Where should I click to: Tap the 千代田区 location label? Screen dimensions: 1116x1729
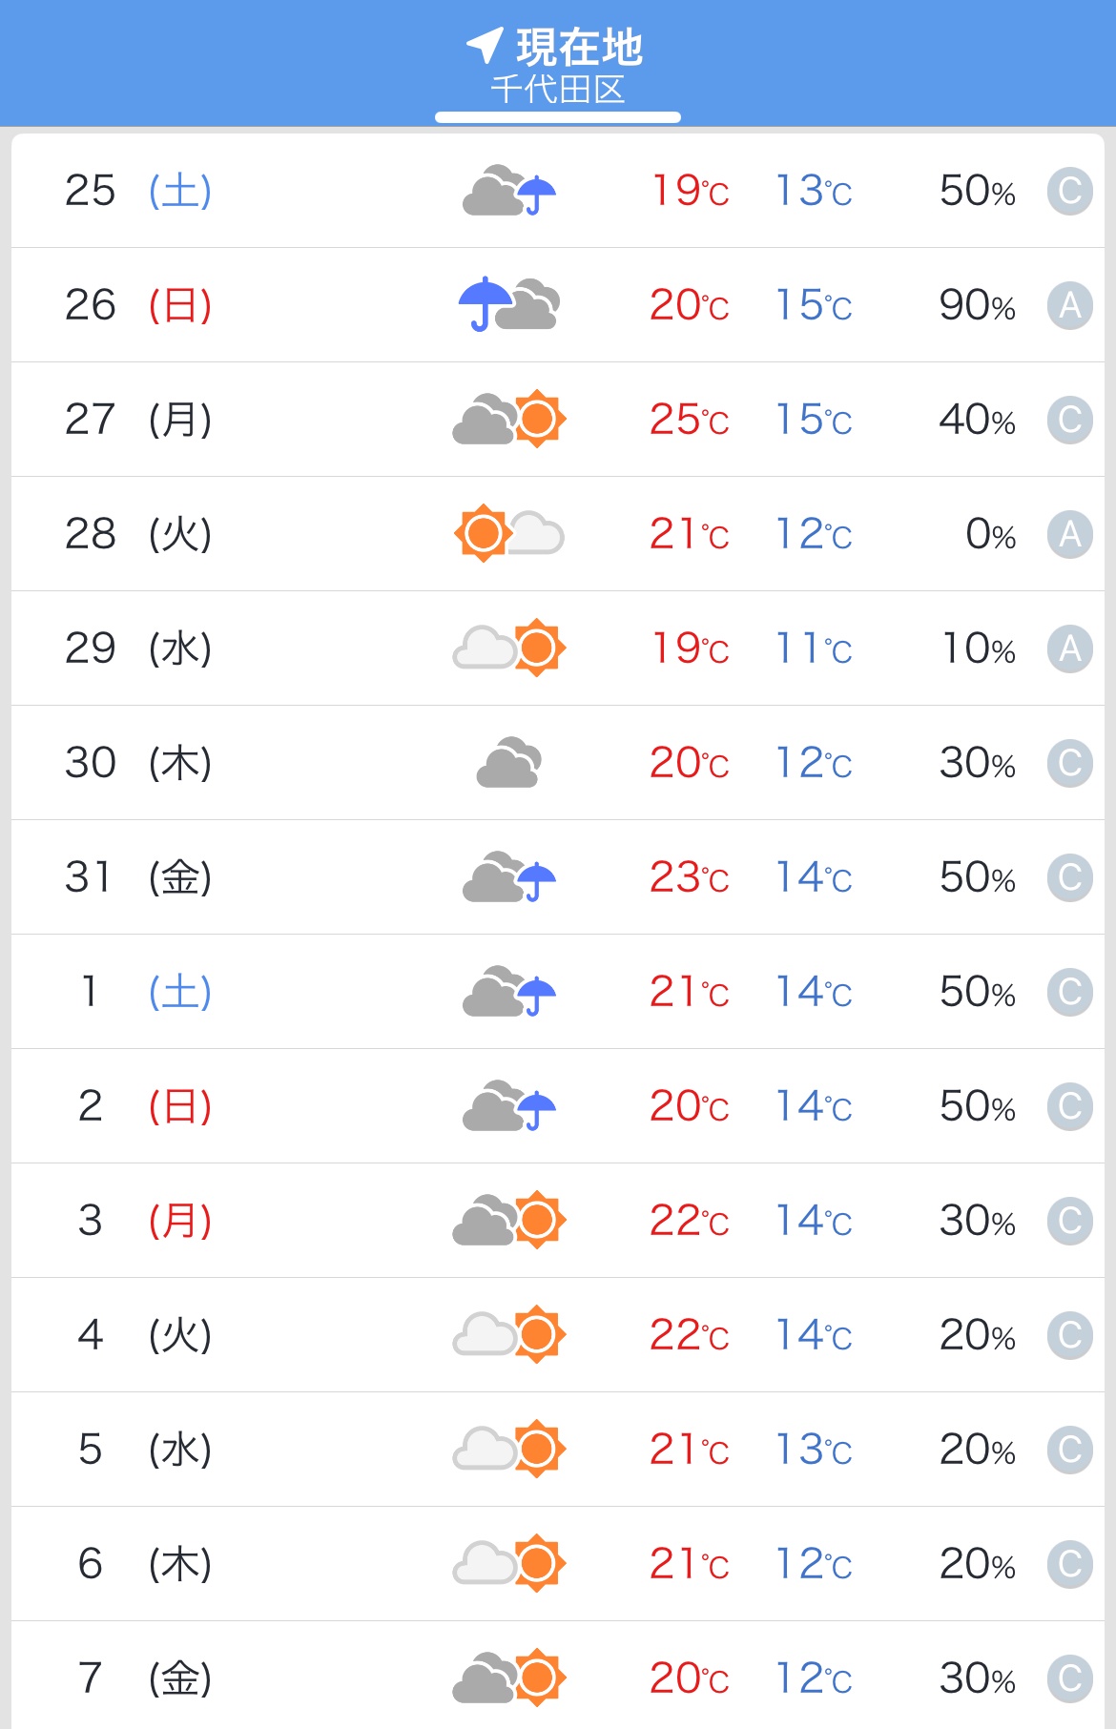tap(558, 91)
